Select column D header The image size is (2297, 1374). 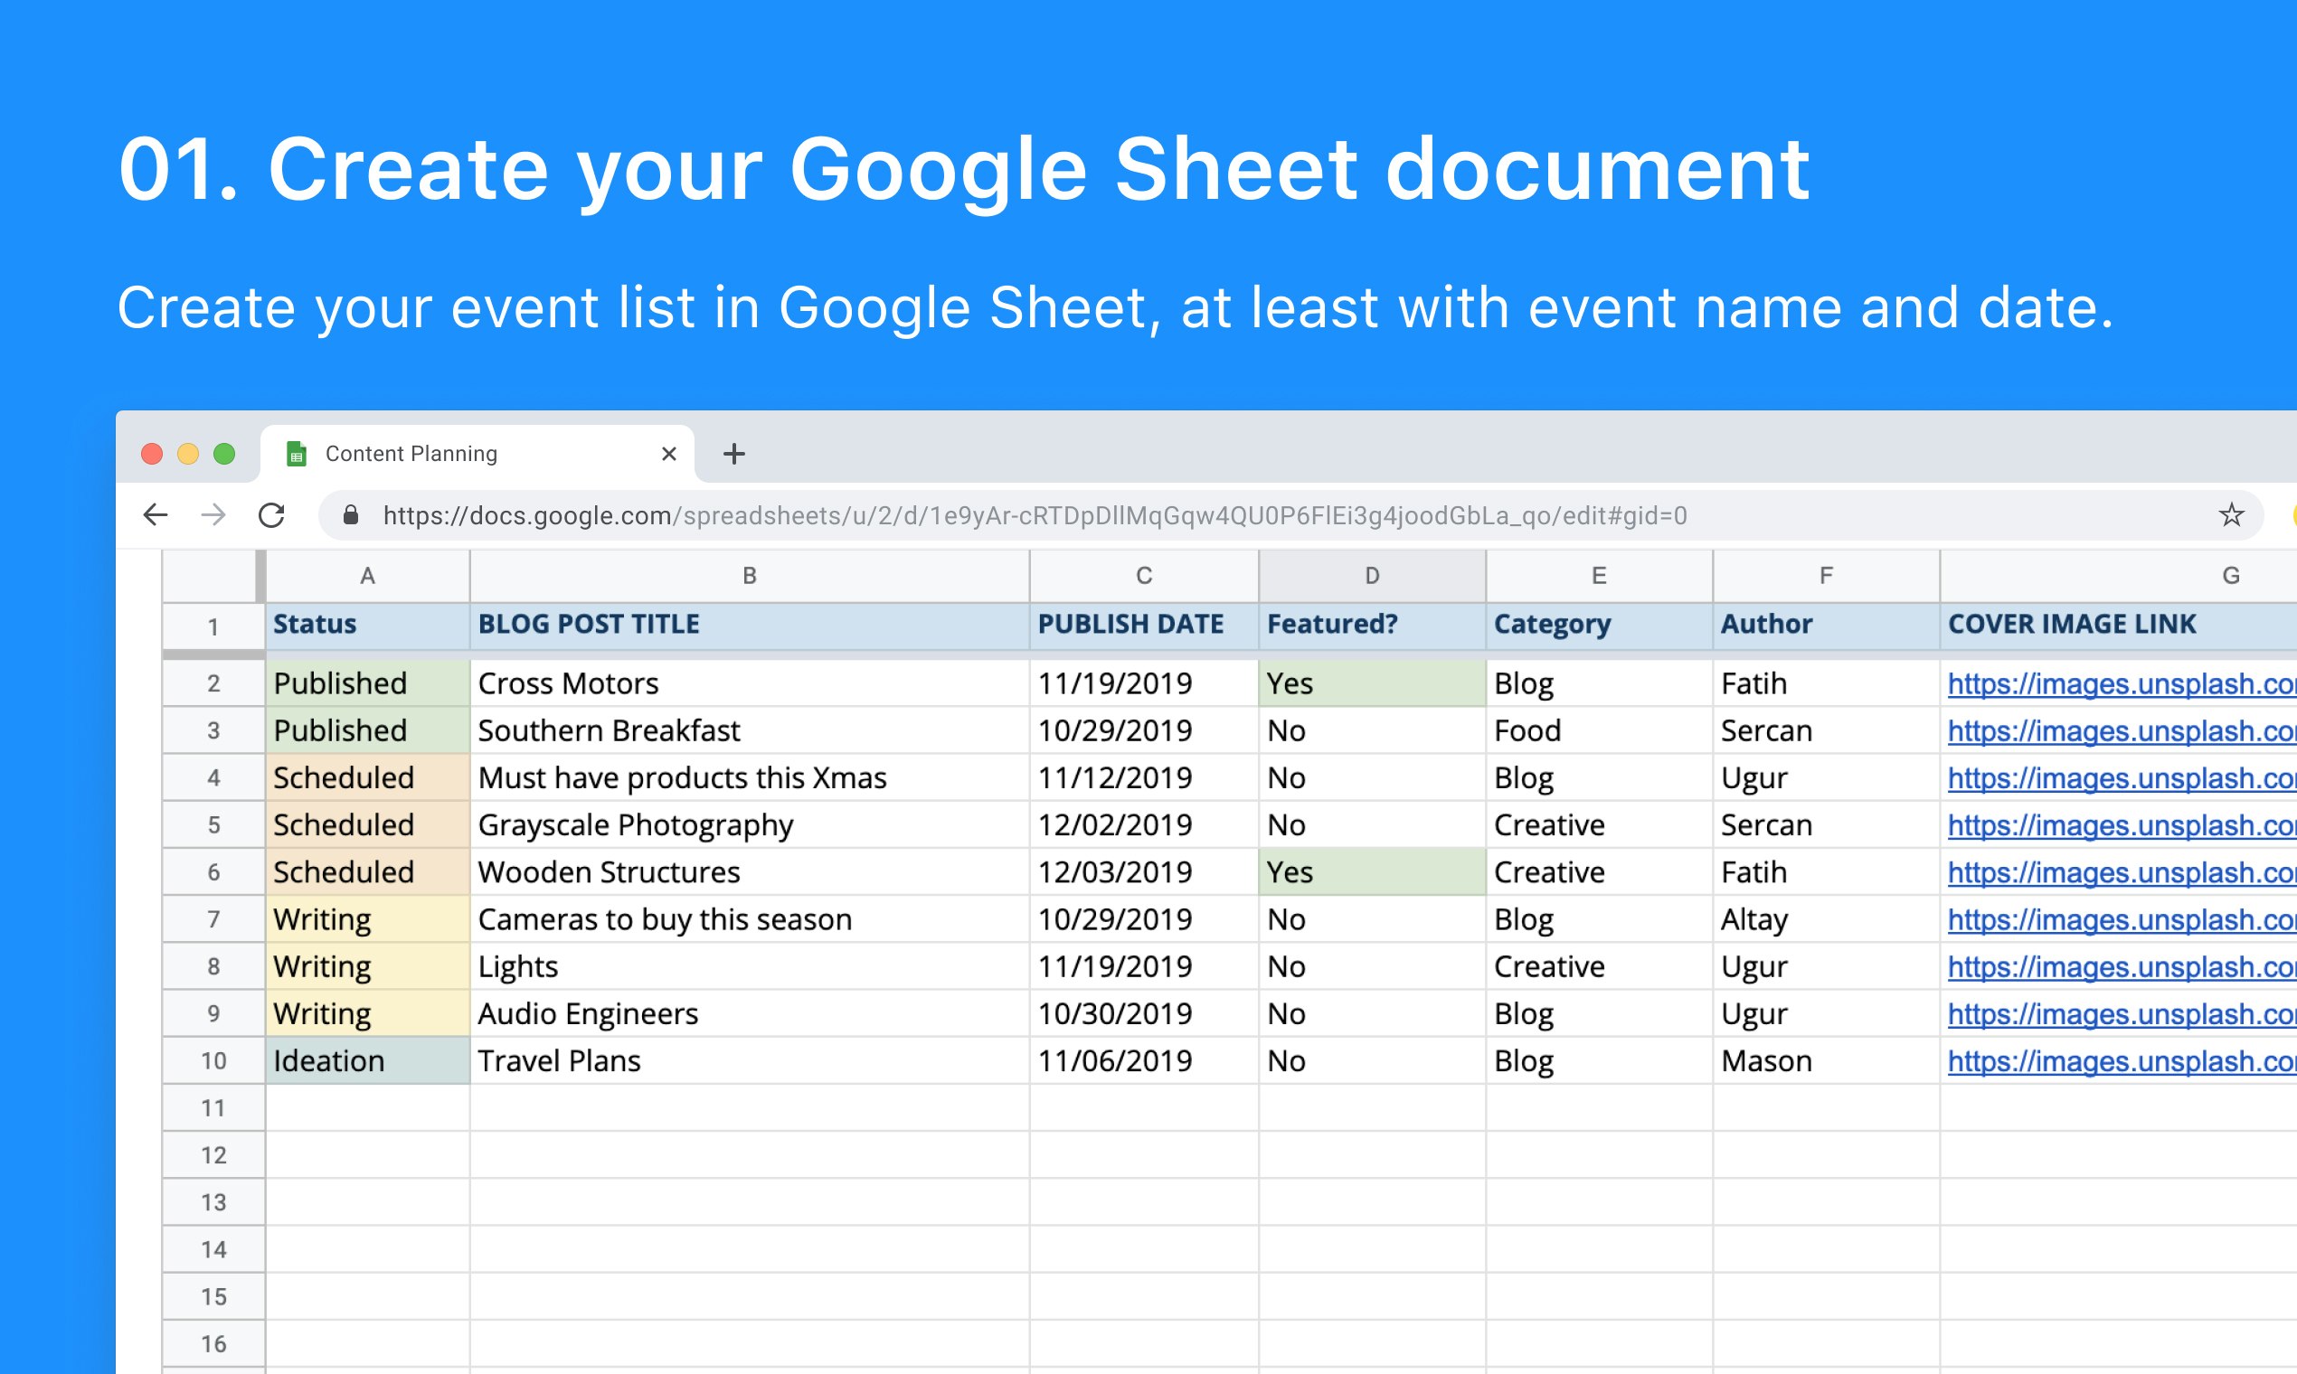[x=1372, y=576]
